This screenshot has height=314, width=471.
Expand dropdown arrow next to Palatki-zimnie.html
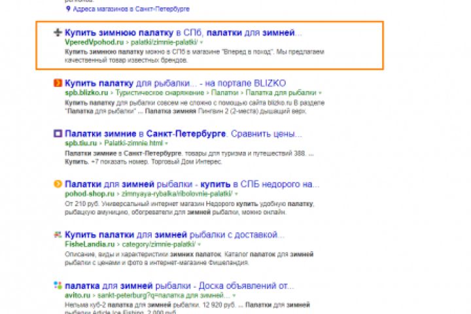[166, 143]
